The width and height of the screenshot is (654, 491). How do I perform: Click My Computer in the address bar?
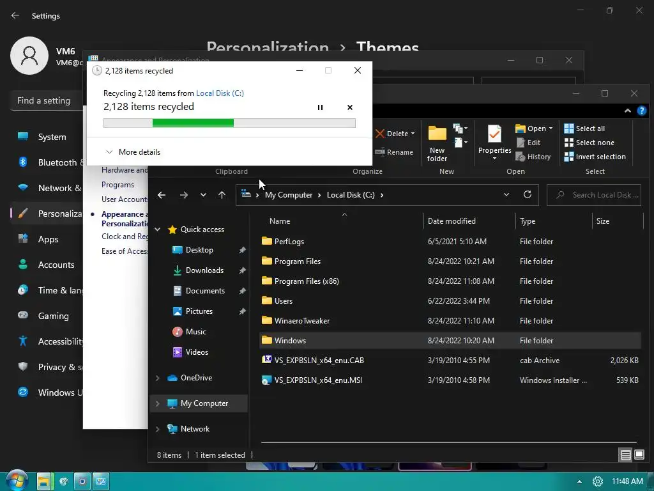pos(289,195)
